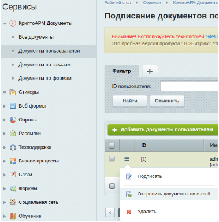Follow the КриптоАРМ Документы breadcrumb link

point(195,3)
